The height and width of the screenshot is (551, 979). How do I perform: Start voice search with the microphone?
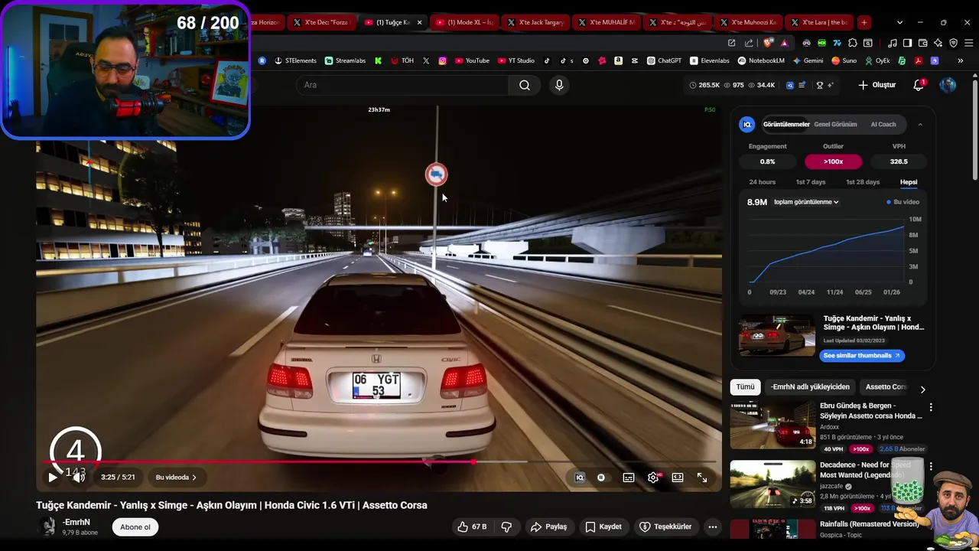coord(559,85)
